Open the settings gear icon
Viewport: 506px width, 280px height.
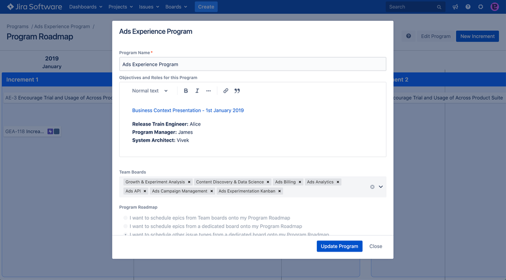[481, 7]
